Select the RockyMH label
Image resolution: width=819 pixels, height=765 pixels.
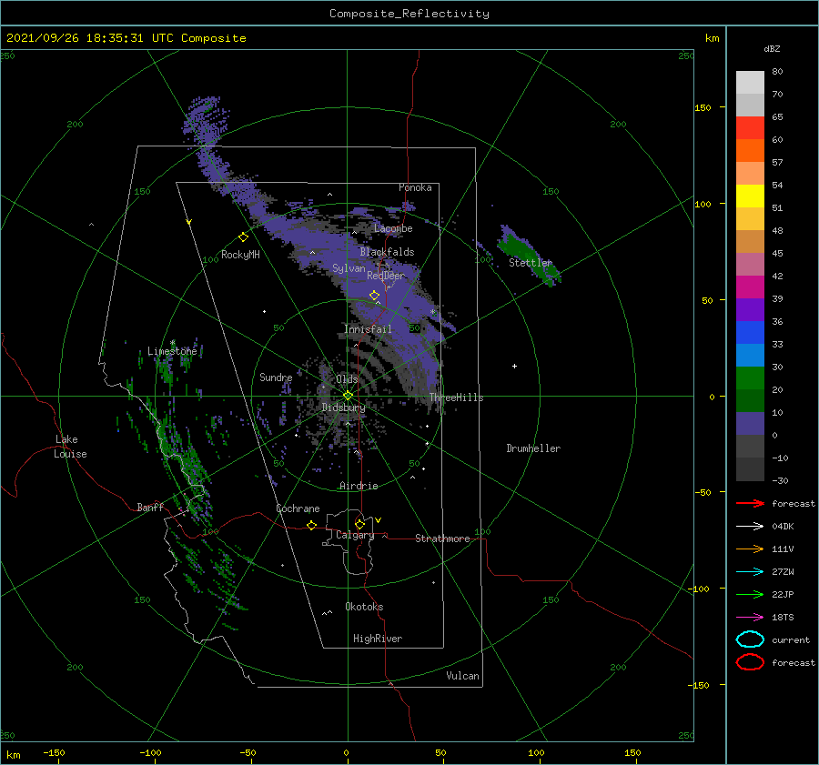click(x=240, y=255)
